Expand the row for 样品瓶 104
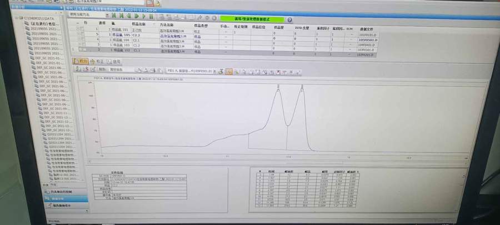 point(79,39)
